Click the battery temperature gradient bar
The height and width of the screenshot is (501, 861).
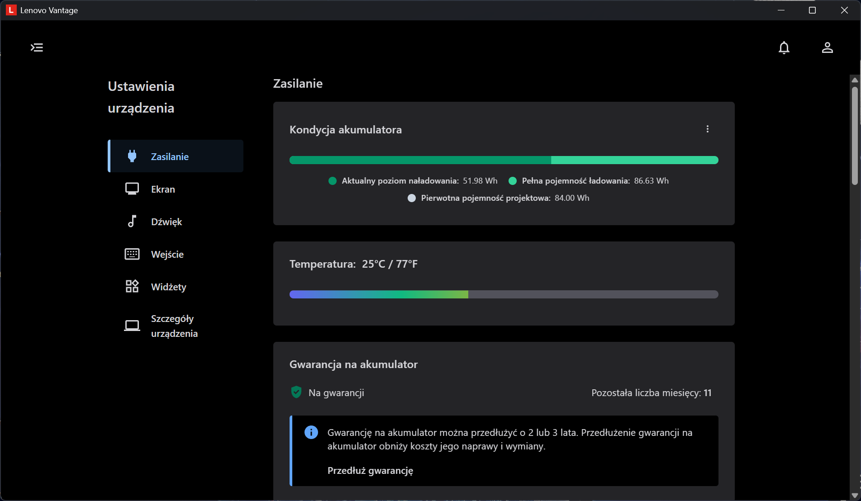[x=504, y=294]
